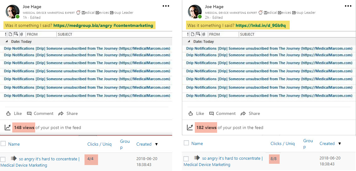Screen dimensions: 356x171
Task: Click redirect arrow icon in right table row
Action: 197,158
